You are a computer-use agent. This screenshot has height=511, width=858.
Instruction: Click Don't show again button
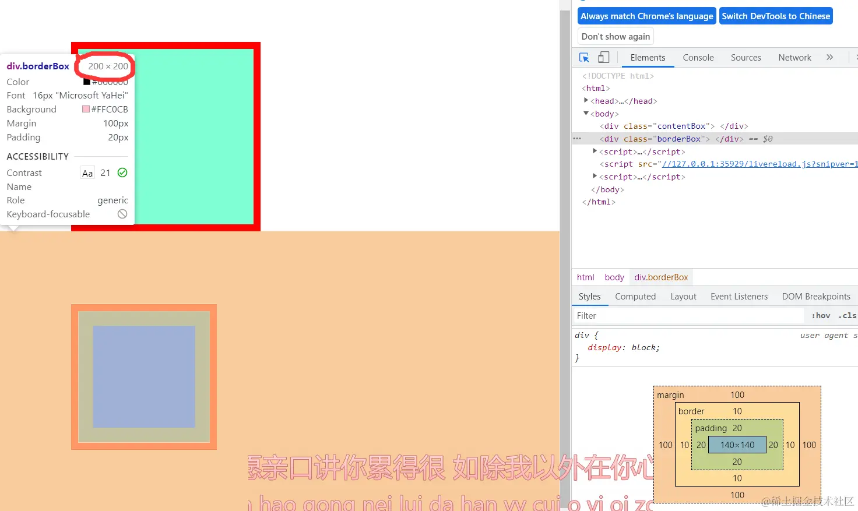(x=616, y=37)
